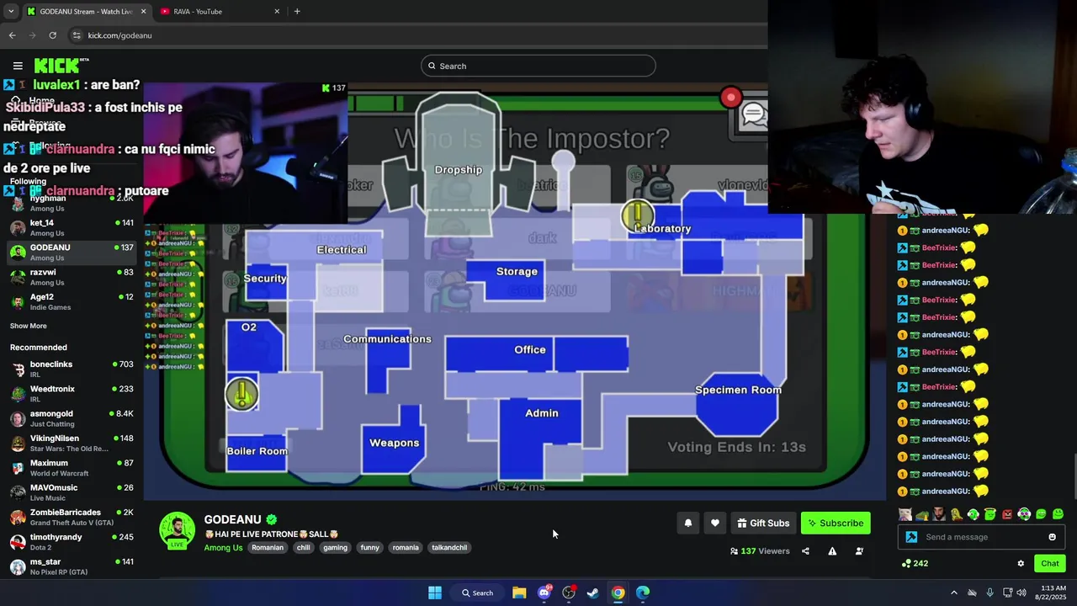Image resolution: width=1077 pixels, height=606 pixels.
Task: Reload the current page
Action: point(52,35)
